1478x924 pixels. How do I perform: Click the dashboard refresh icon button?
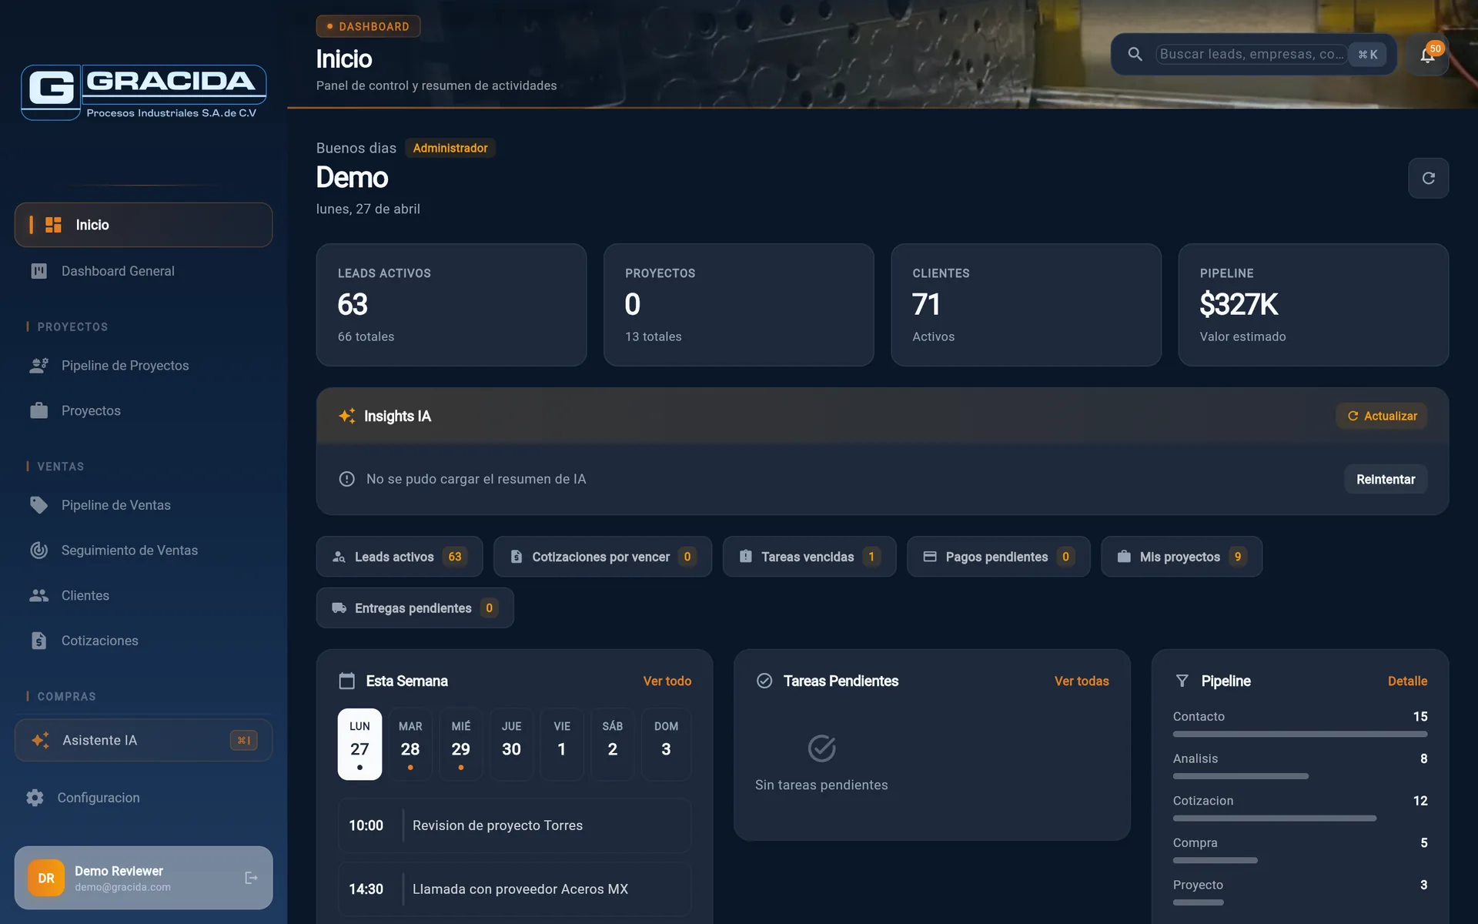point(1428,178)
